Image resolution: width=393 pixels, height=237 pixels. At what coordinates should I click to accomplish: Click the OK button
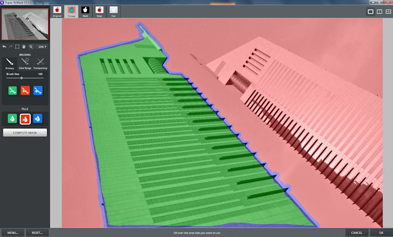381,233
